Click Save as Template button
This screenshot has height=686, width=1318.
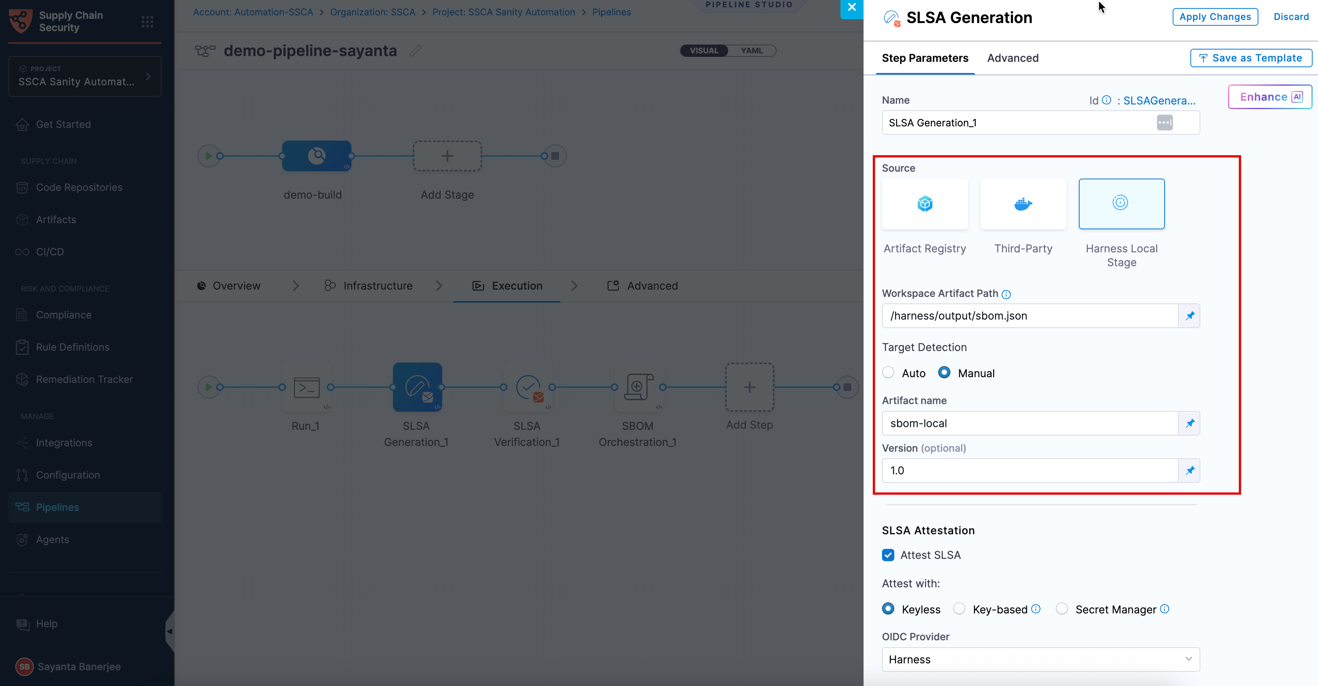click(x=1250, y=58)
